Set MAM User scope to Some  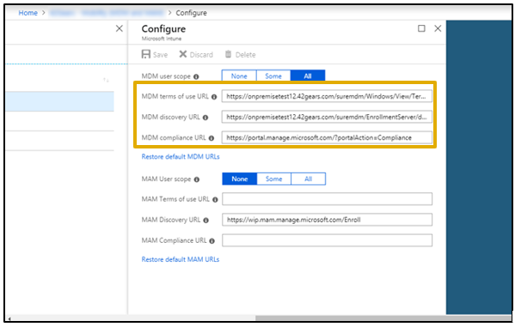point(274,179)
